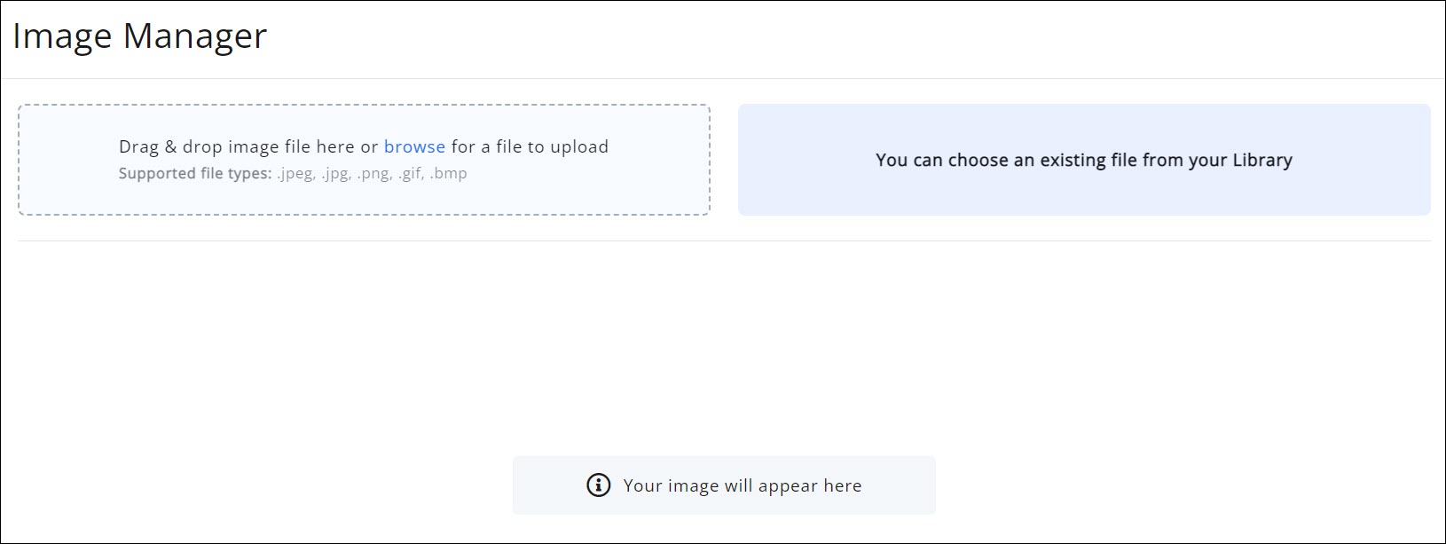Screen dimensions: 1446x544
Task: Select the 'Your image will appear here' text
Action: [742, 485]
